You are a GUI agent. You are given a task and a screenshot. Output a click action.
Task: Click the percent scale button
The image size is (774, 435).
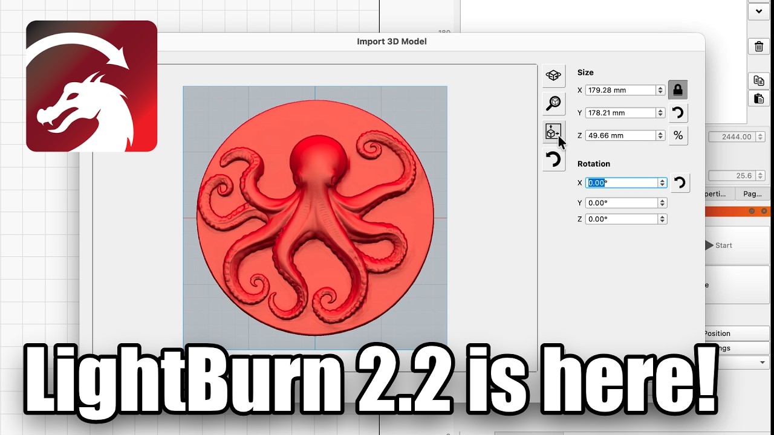pos(678,135)
